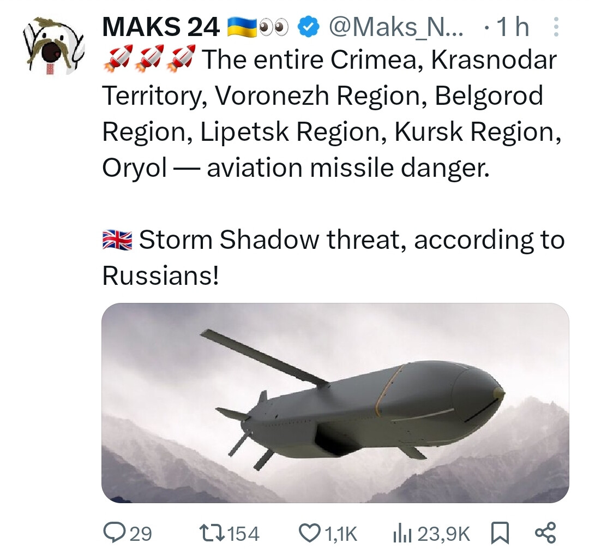589x549 pixels.
Task: Click the 1,1K likes count
Action: tap(340, 534)
